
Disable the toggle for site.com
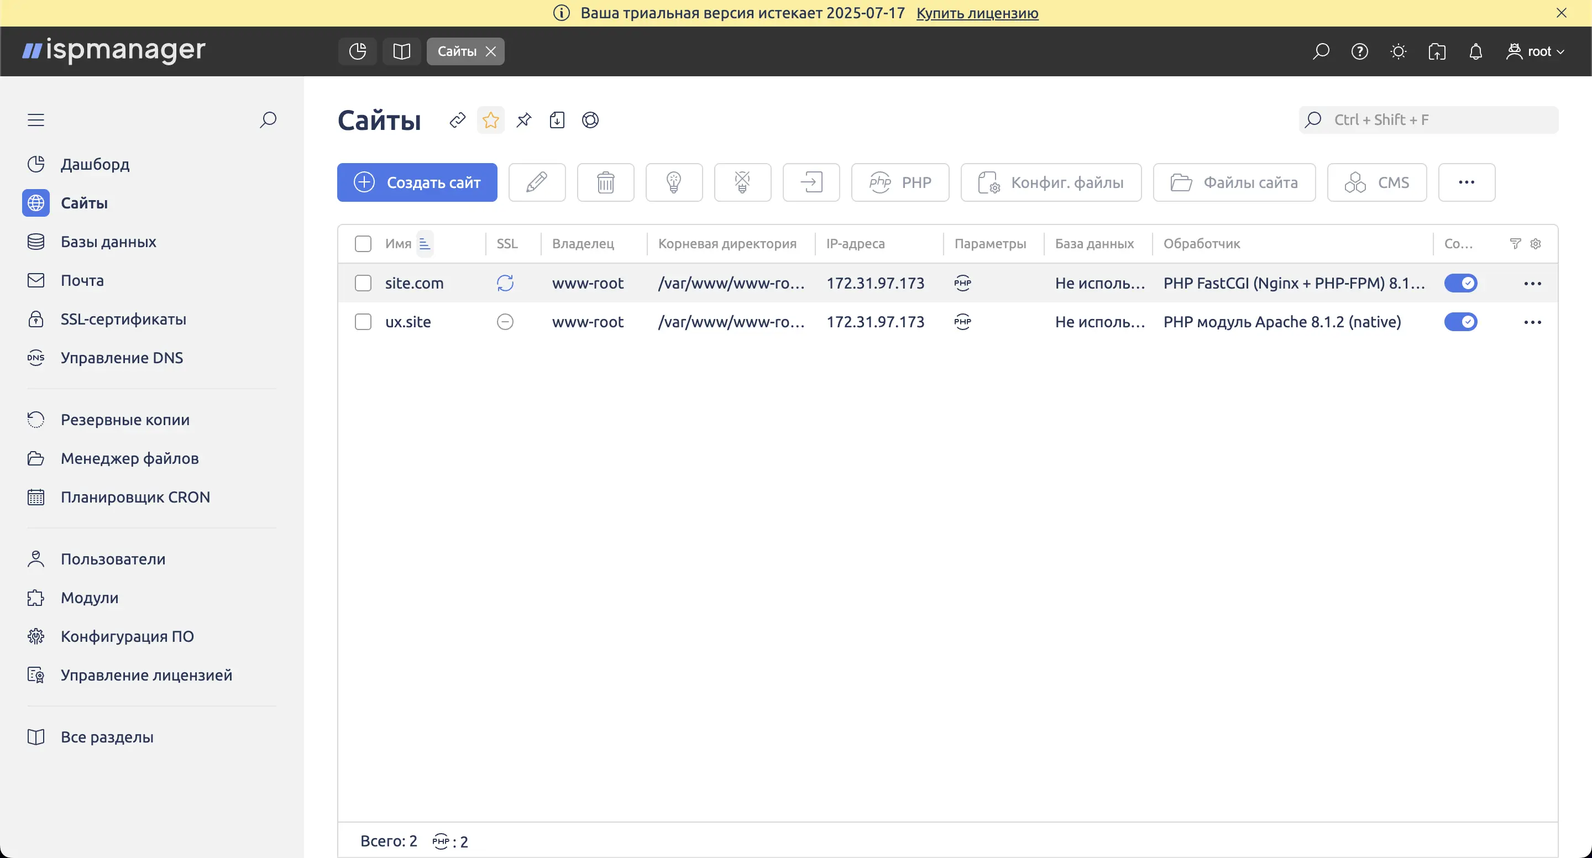pos(1461,282)
